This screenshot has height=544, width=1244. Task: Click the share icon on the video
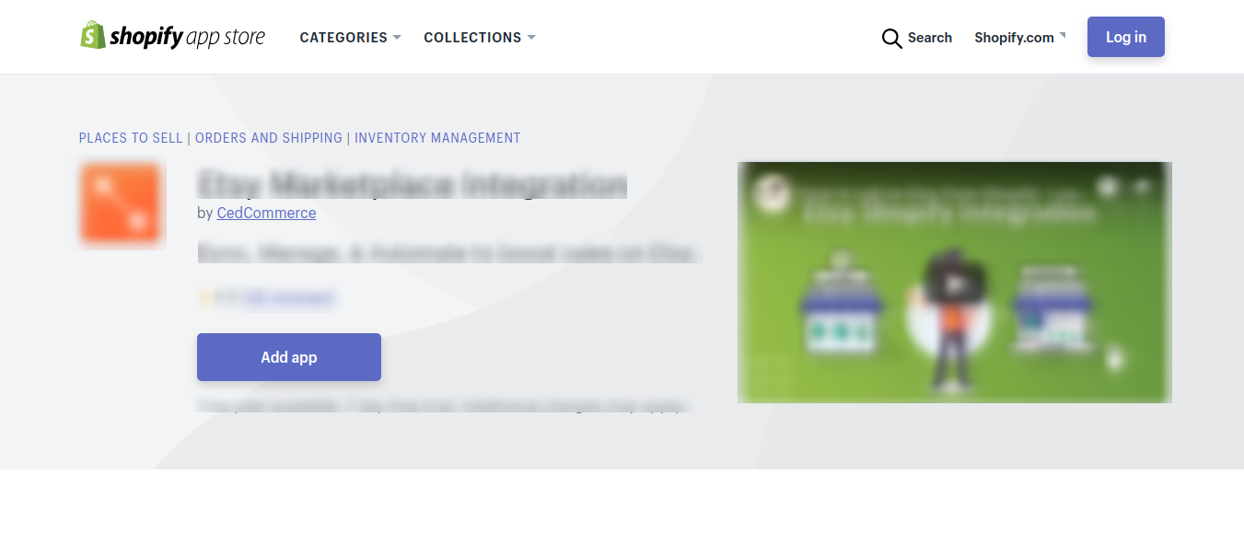[1143, 188]
